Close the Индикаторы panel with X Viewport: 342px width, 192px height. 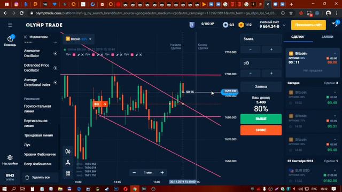click(x=25, y=37)
